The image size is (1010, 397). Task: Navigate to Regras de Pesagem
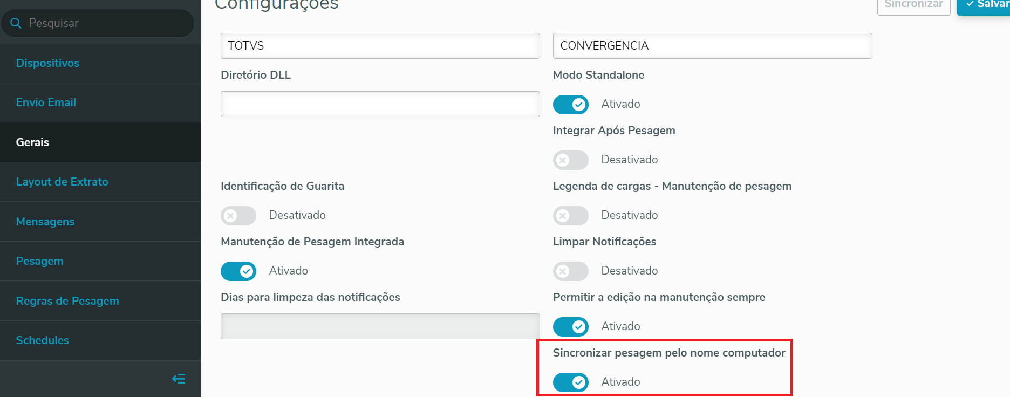(67, 301)
